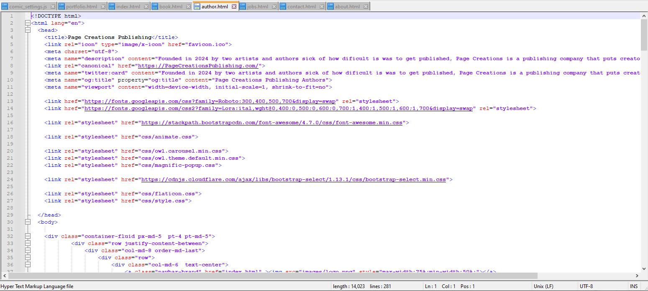
Task: Switch to the jobs.html tab
Action: tap(257, 7)
